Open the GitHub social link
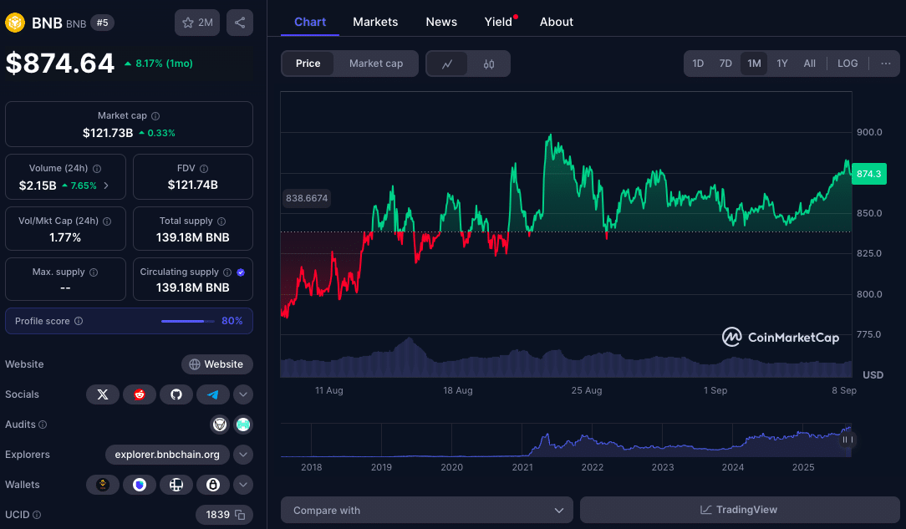The image size is (906, 529). pyautogui.click(x=176, y=394)
